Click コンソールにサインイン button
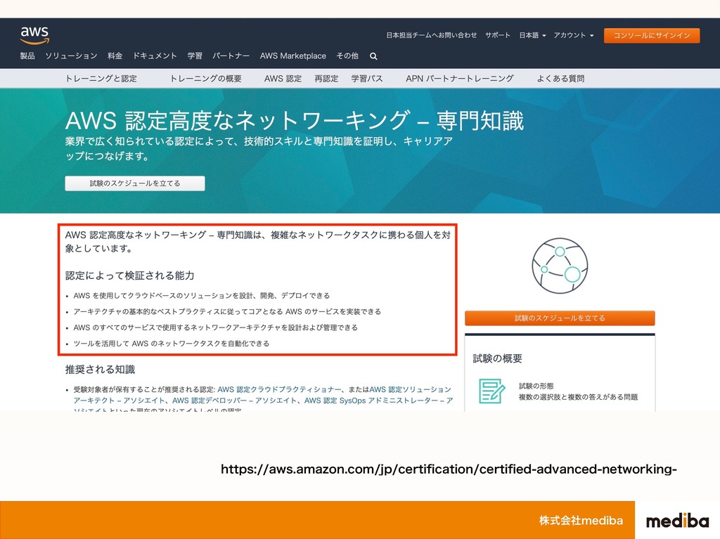The image size is (720, 539). 652,35
